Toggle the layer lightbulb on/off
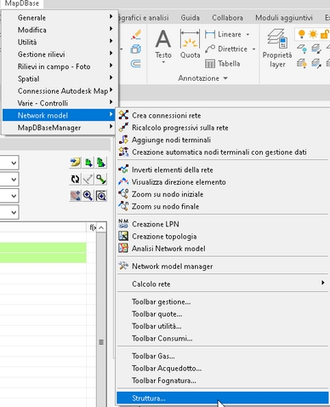Image resolution: width=330 pixels, height=407 pixels. [302, 34]
